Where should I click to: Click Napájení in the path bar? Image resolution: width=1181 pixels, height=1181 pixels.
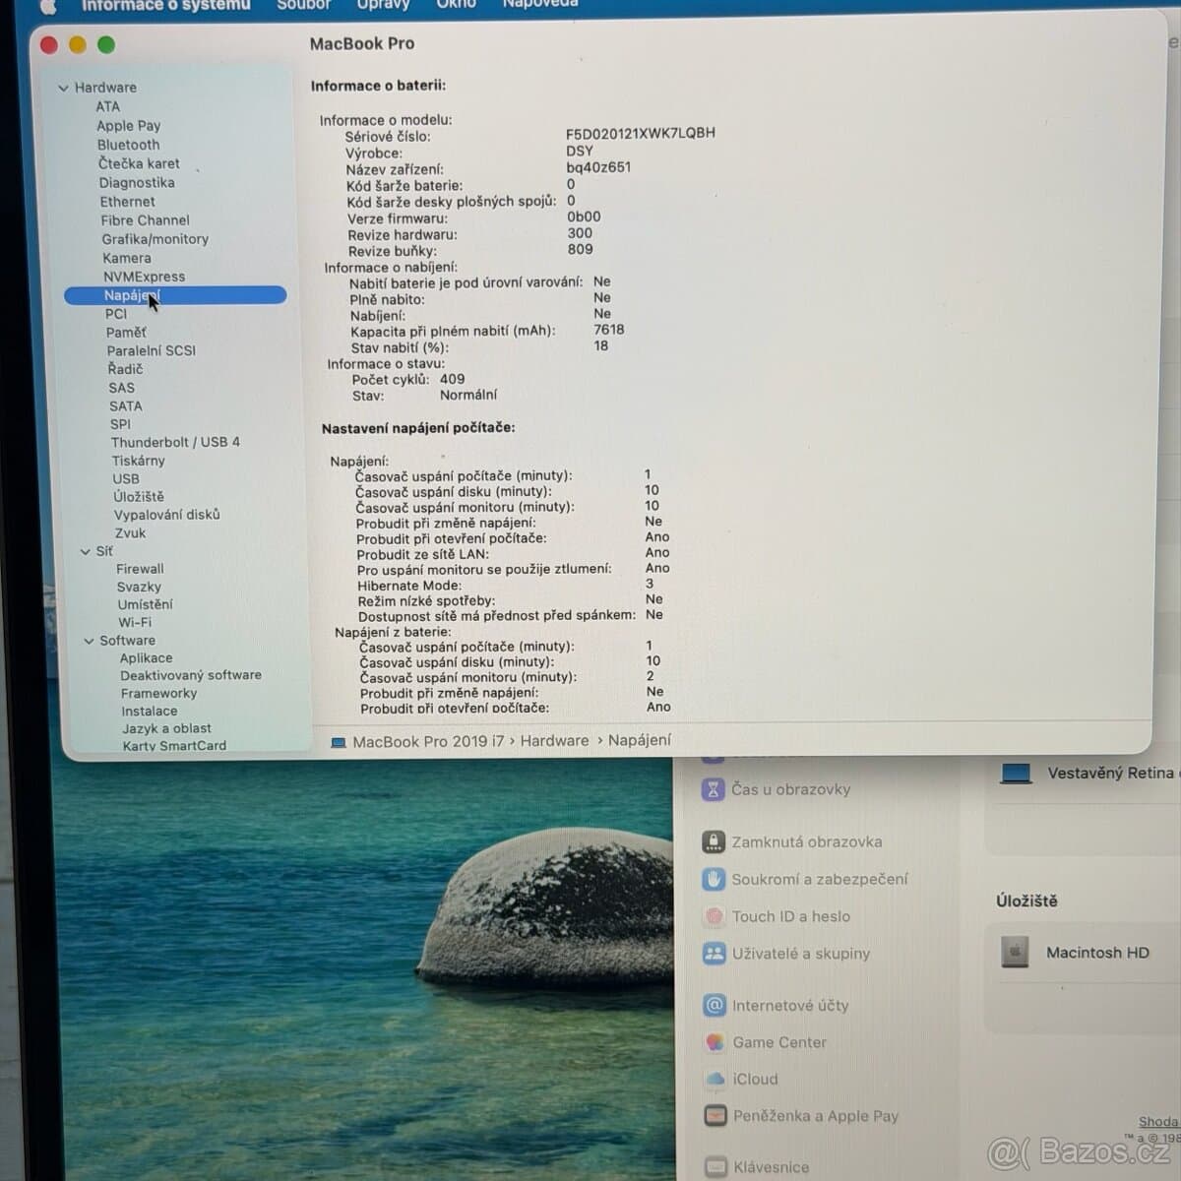640,740
